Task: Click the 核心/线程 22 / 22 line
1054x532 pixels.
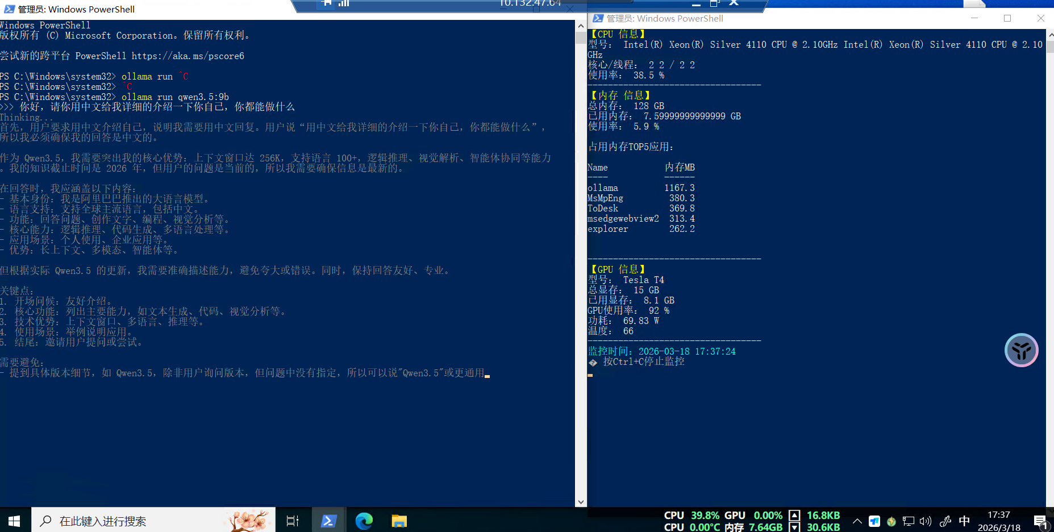Action: tap(641, 65)
